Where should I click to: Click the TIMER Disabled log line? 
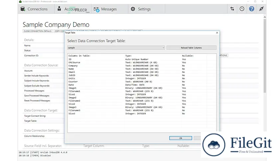[x=35, y=155]
